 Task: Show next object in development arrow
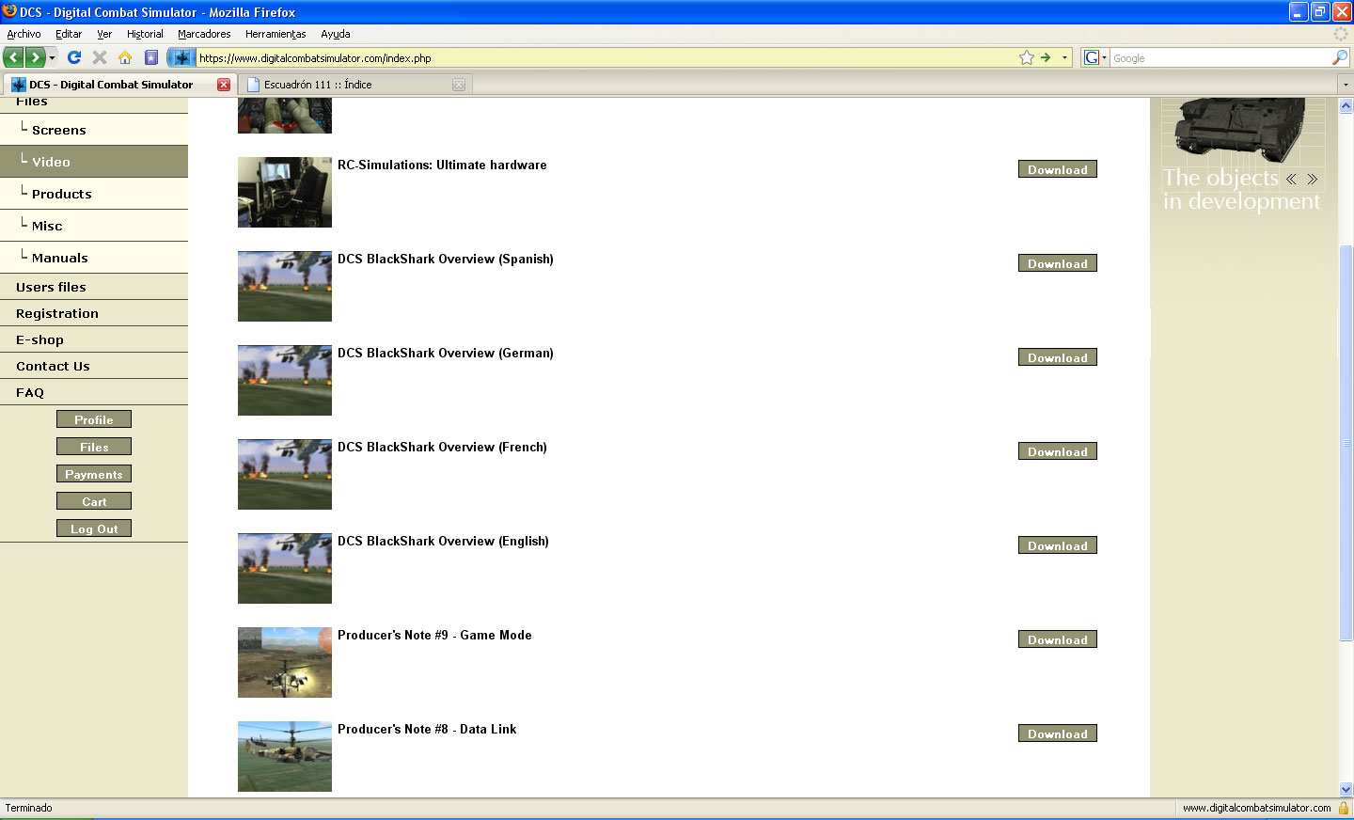click(x=1312, y=179)
